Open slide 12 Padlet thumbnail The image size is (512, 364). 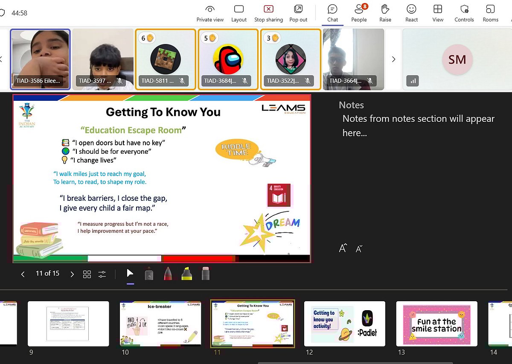[344, 323]
